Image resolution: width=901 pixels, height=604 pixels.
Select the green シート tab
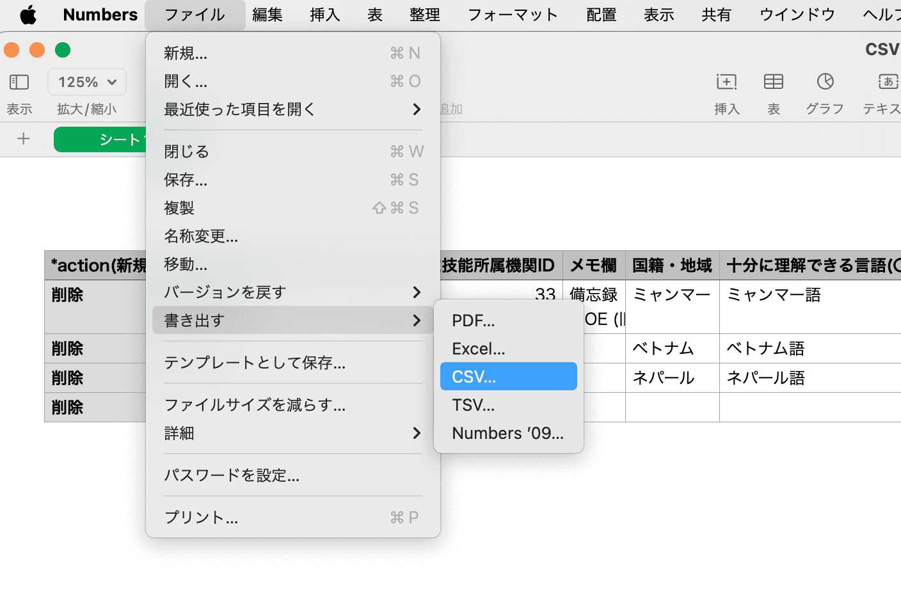(101, 139)
